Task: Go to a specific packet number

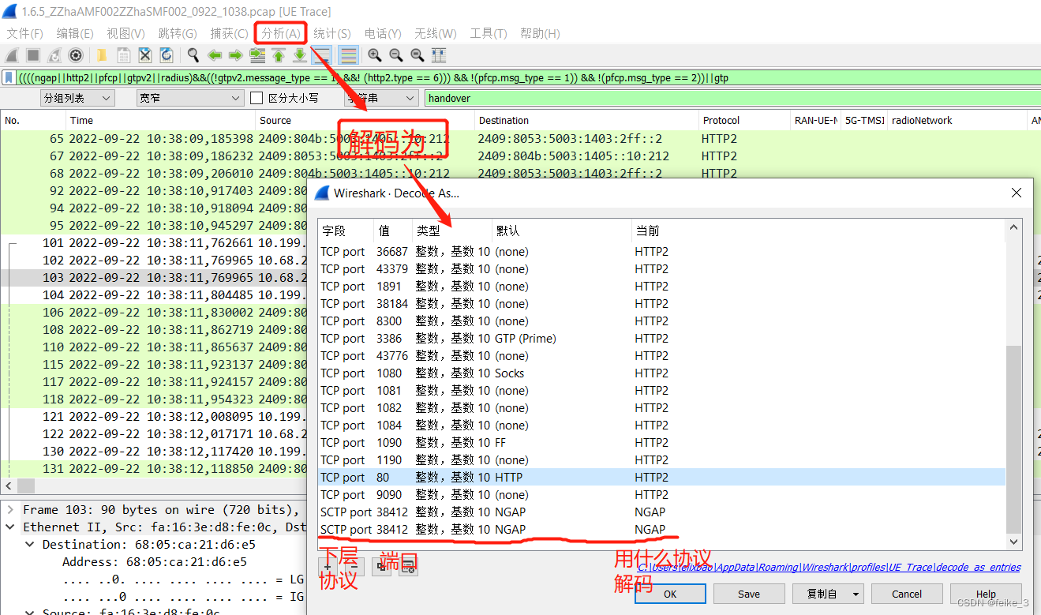Action: coord(257,55)
